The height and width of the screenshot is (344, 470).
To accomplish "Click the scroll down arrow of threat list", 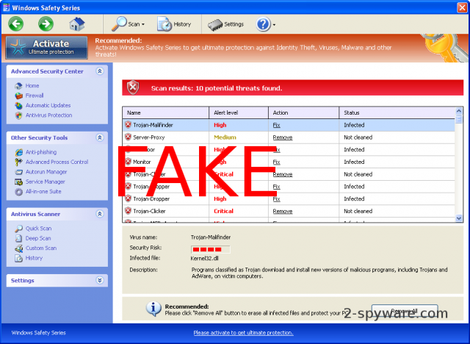I will [458, 218].
